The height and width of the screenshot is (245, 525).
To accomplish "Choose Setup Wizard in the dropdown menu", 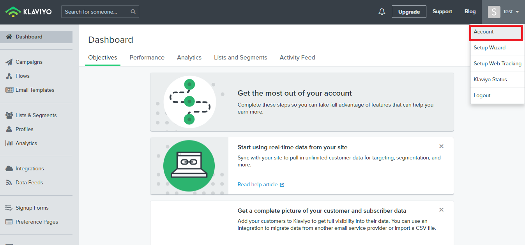I will (497, 48).
